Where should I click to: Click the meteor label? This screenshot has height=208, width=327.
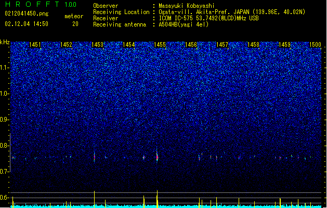click(74, 16)
